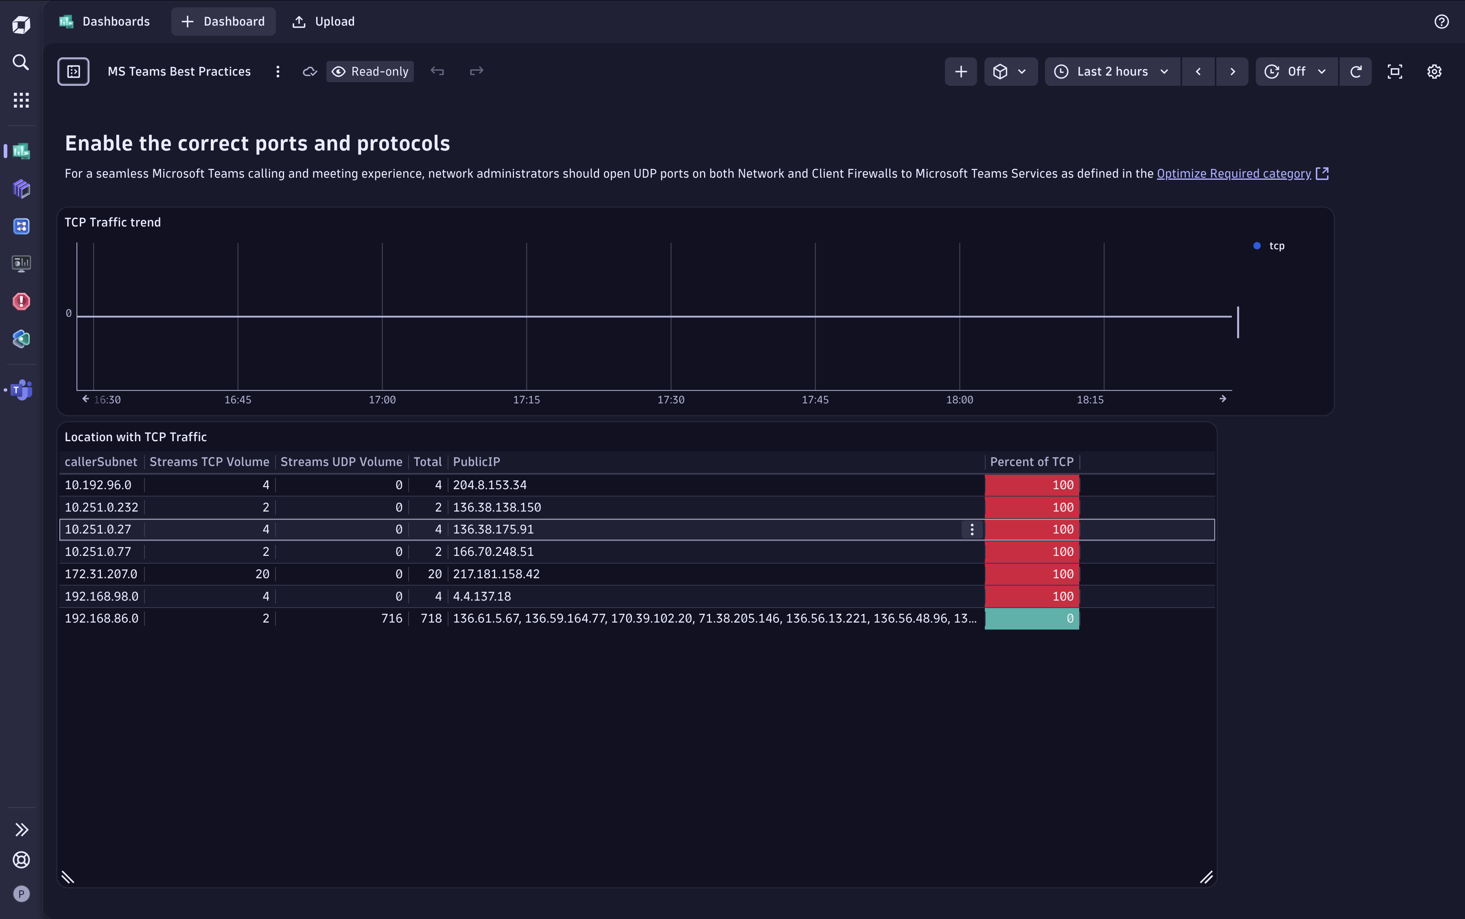This screenshot has height=919, width=1465.
Task: Open row options for subnet 10.251.0.27
Action: pos(971,529)
